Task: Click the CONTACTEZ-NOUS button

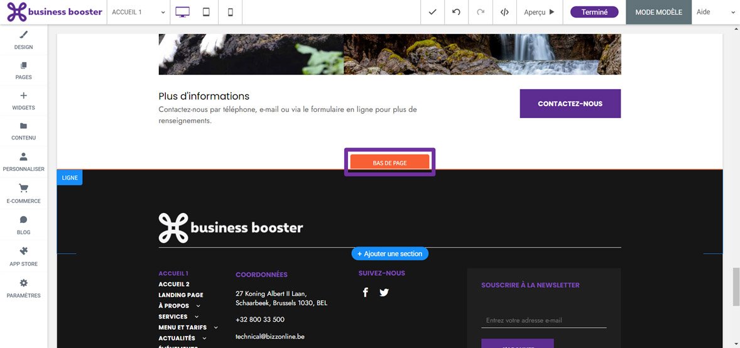Action: (570, 104)
